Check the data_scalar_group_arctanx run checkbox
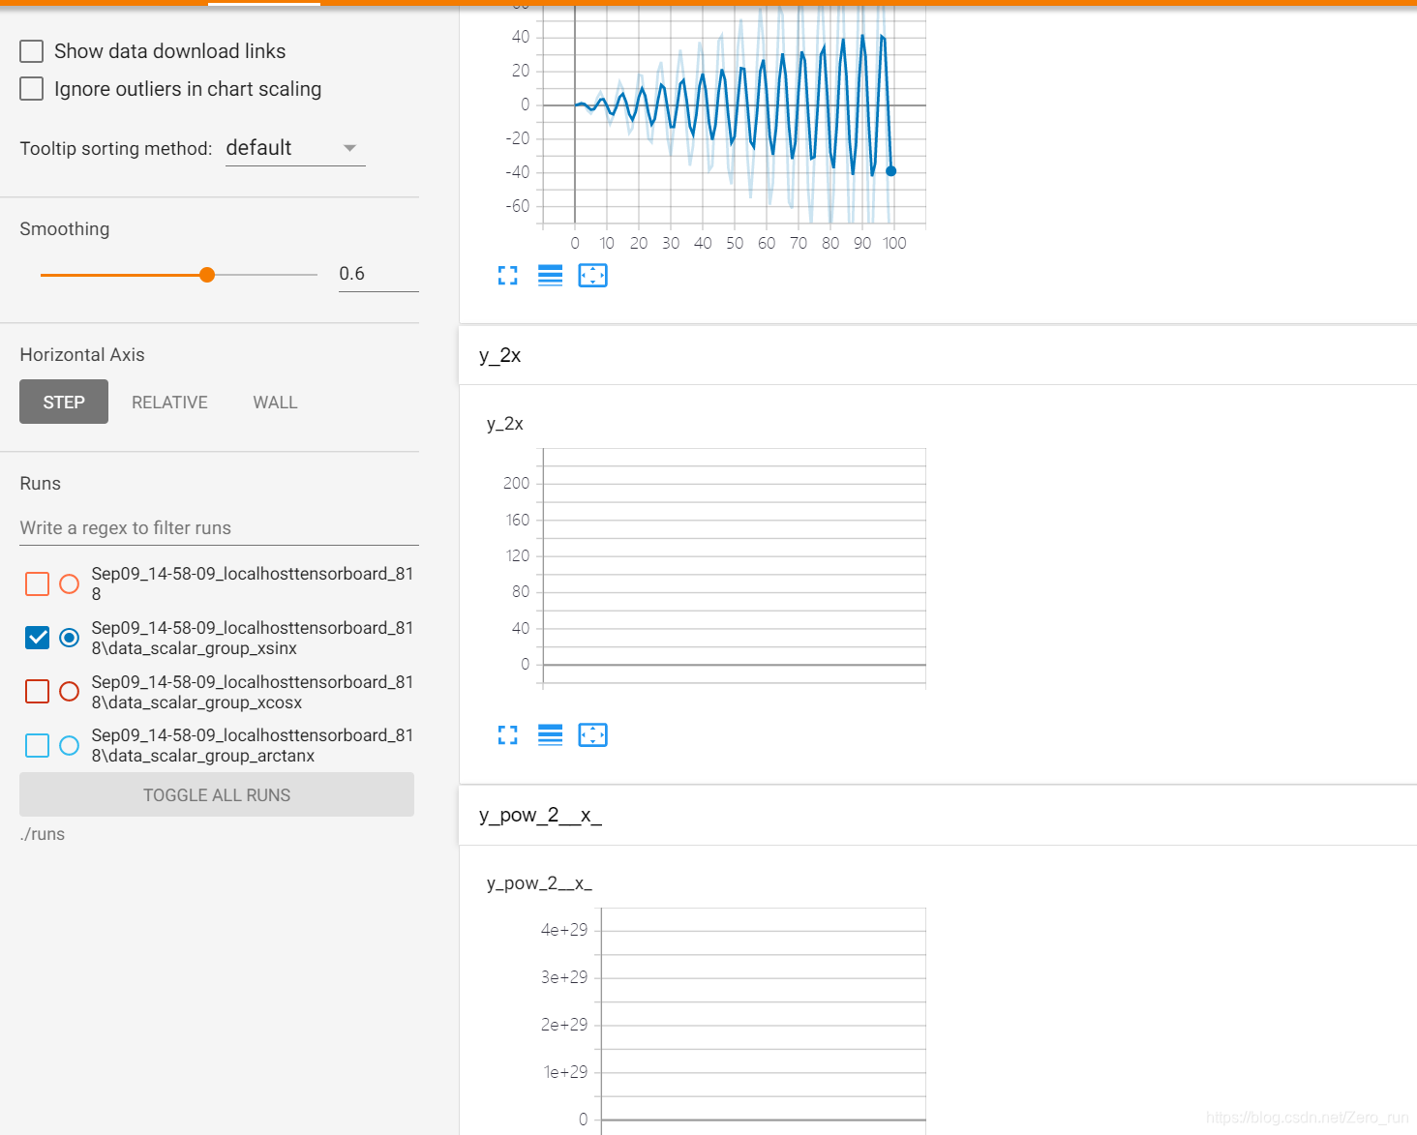Screen dimensions: 1417x1135 [37, 745]
